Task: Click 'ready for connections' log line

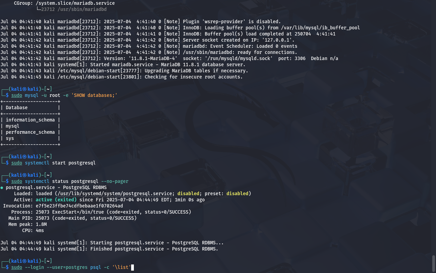Action: 149,52
